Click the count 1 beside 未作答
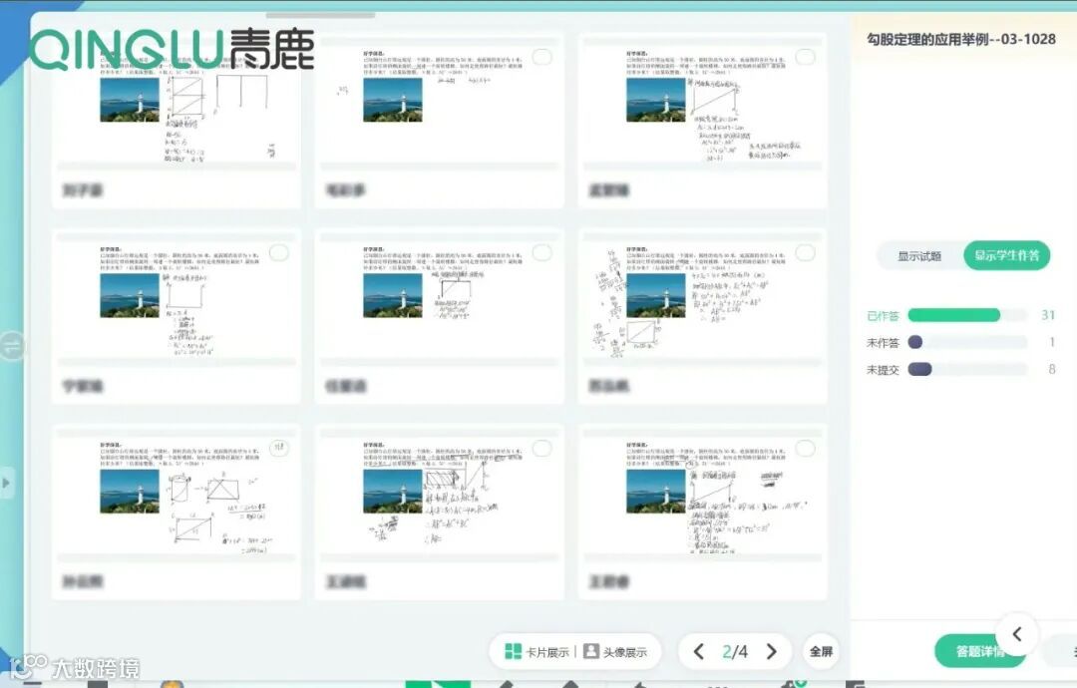 pos(1052,342)
